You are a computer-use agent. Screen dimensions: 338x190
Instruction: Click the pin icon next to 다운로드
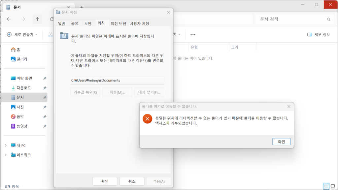(x=45, y=88)
